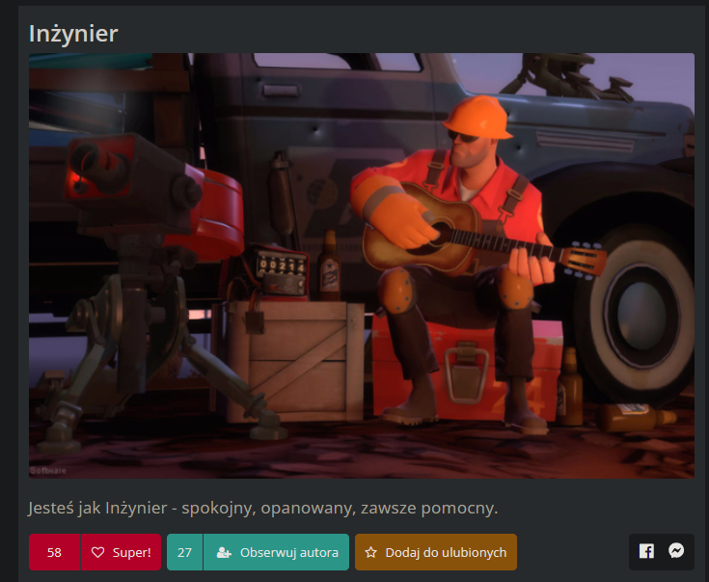The width and height of the screenshot is (709, 582).
Task: Click the heart icon on the Super! button
Action: pos(97,553)
